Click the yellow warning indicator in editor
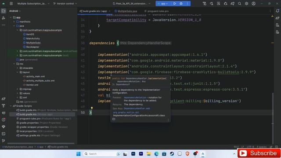This screenshot has width=281, height=158. 272,16
